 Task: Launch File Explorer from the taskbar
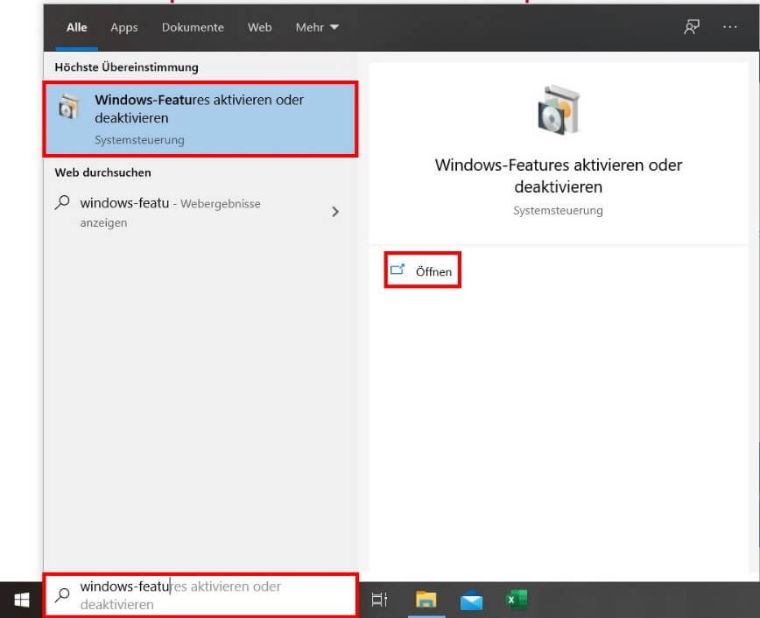[x=426, y=600]
